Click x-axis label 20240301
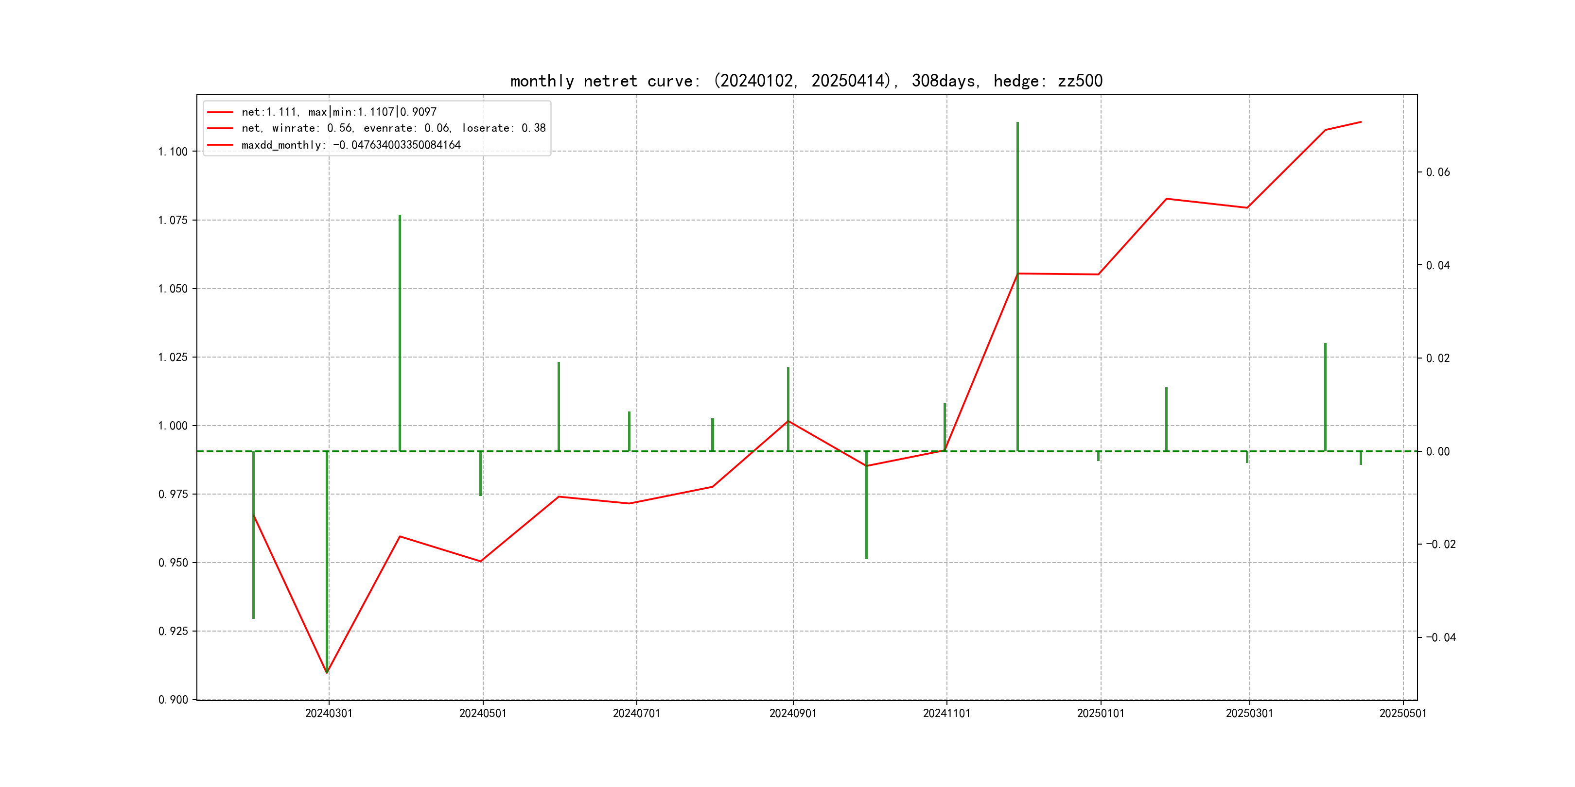The width and height of the screenshot is (1575, 787). click(329, 713)
